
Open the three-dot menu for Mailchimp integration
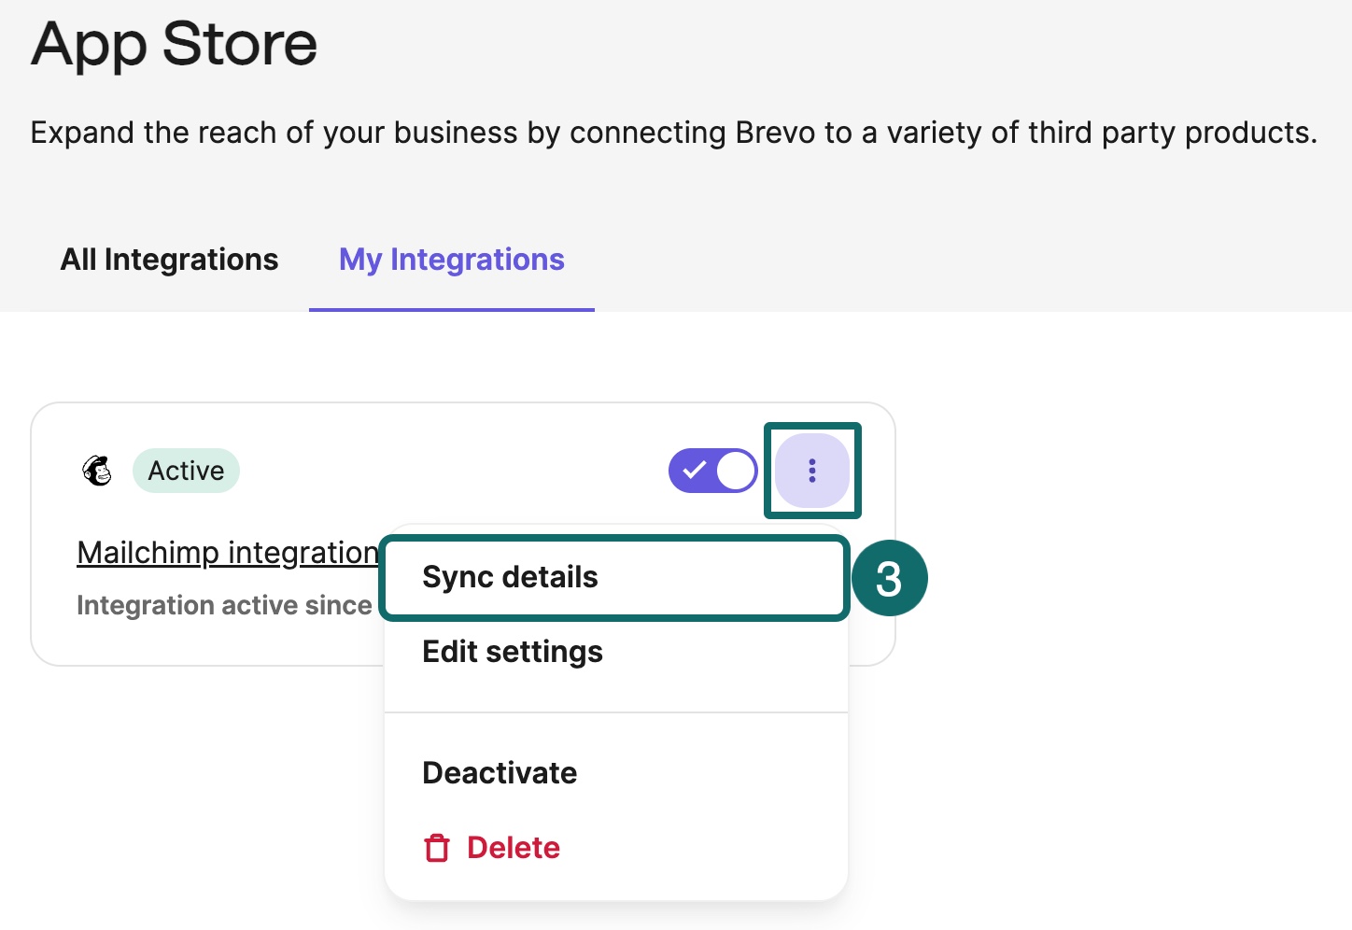coord(812,471)
